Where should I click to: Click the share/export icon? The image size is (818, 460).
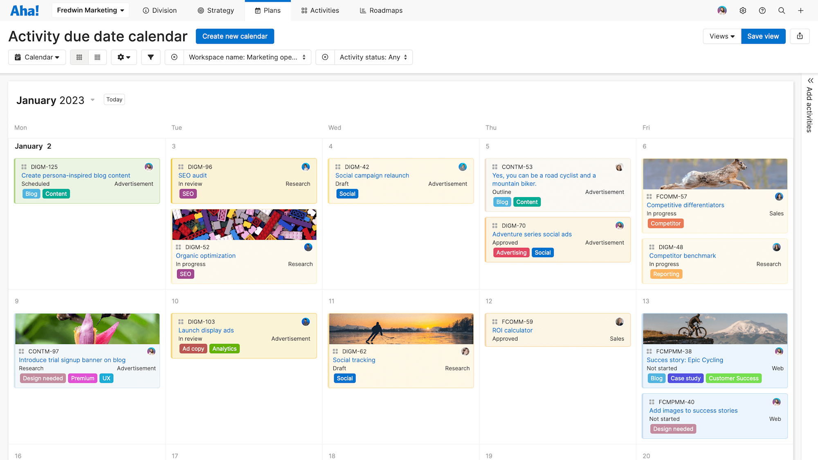[800, 36]
